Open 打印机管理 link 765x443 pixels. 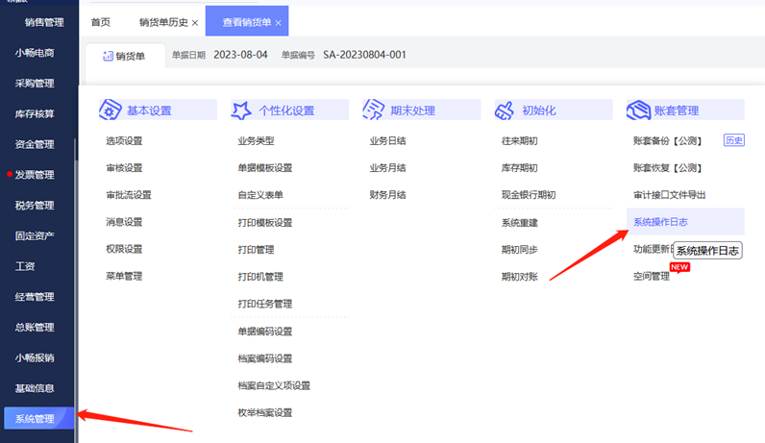click(x=260, y=277)
